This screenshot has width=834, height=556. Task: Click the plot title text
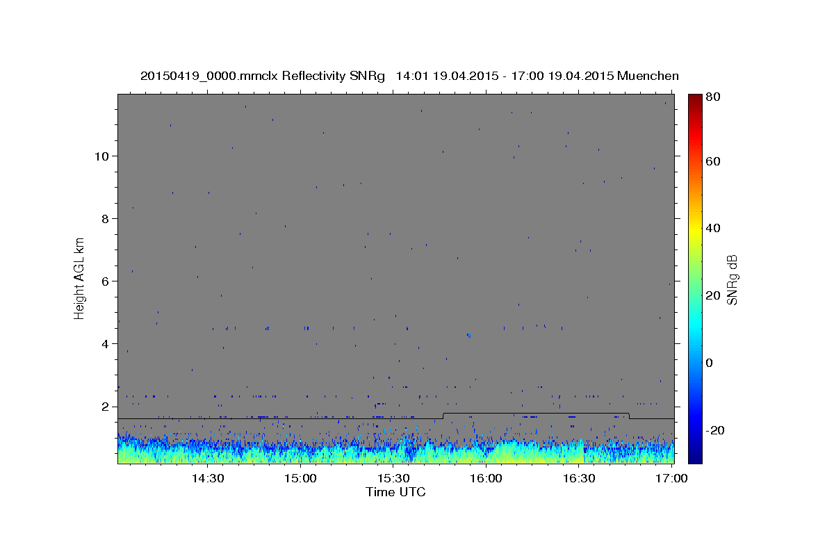click(x=409, y=76)
